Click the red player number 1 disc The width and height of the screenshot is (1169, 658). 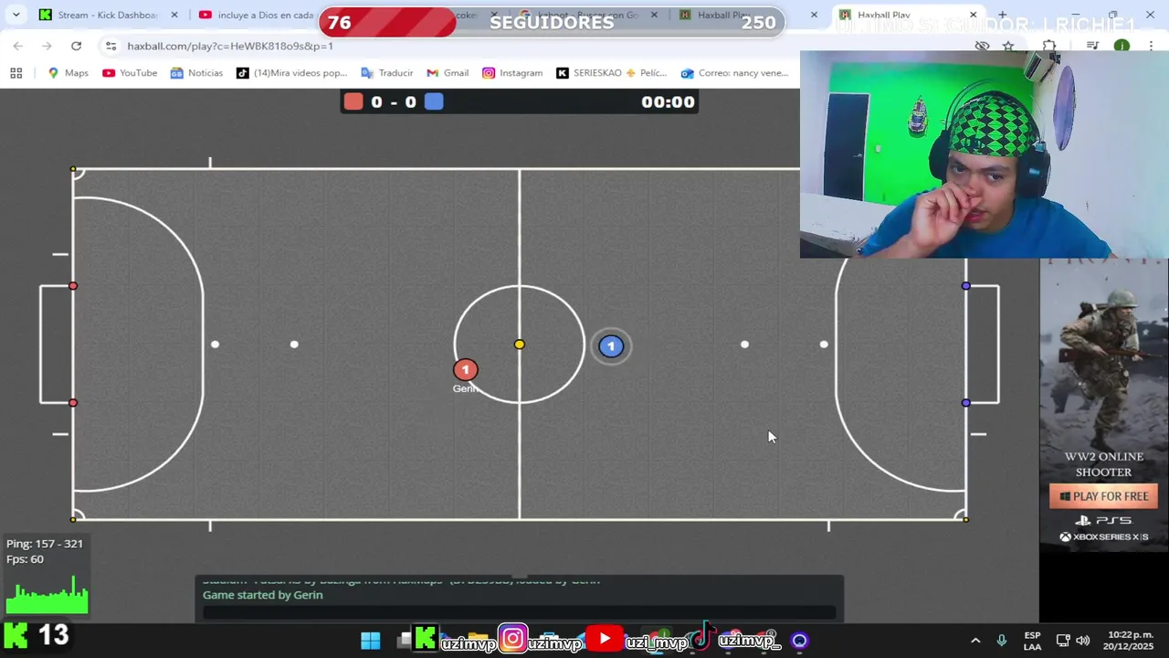465,369
